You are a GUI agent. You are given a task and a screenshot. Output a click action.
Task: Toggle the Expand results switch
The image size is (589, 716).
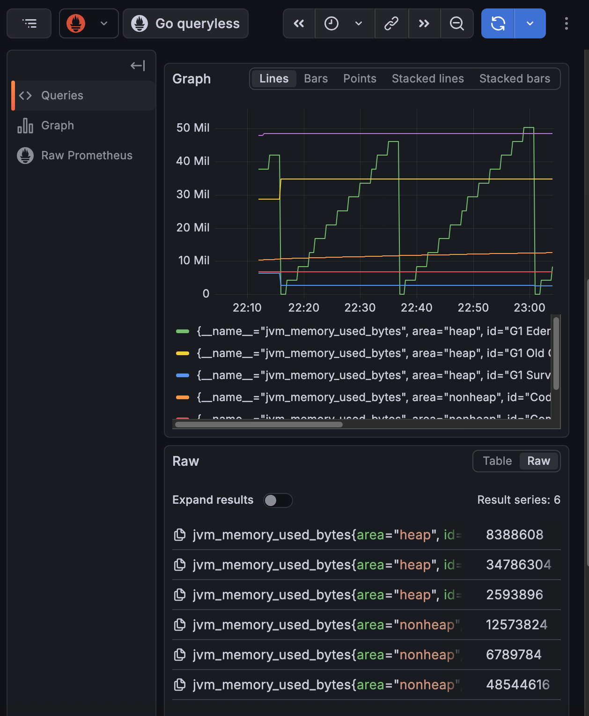(x=278, y=500)
